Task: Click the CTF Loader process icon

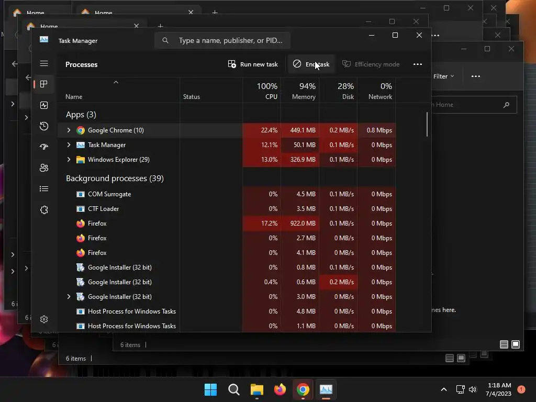Action: point(80,209)
